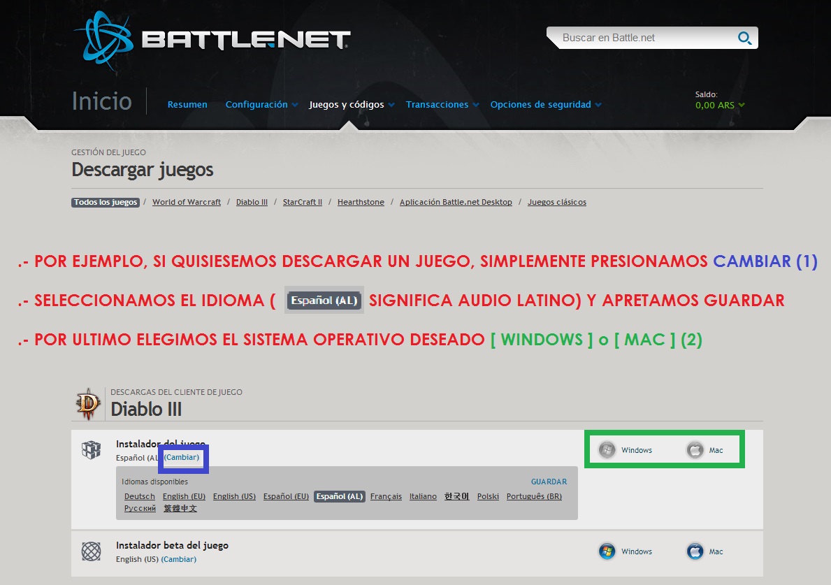Select Русский language
Viewport: 831px width, 585px height.
(x=140, y=508)
